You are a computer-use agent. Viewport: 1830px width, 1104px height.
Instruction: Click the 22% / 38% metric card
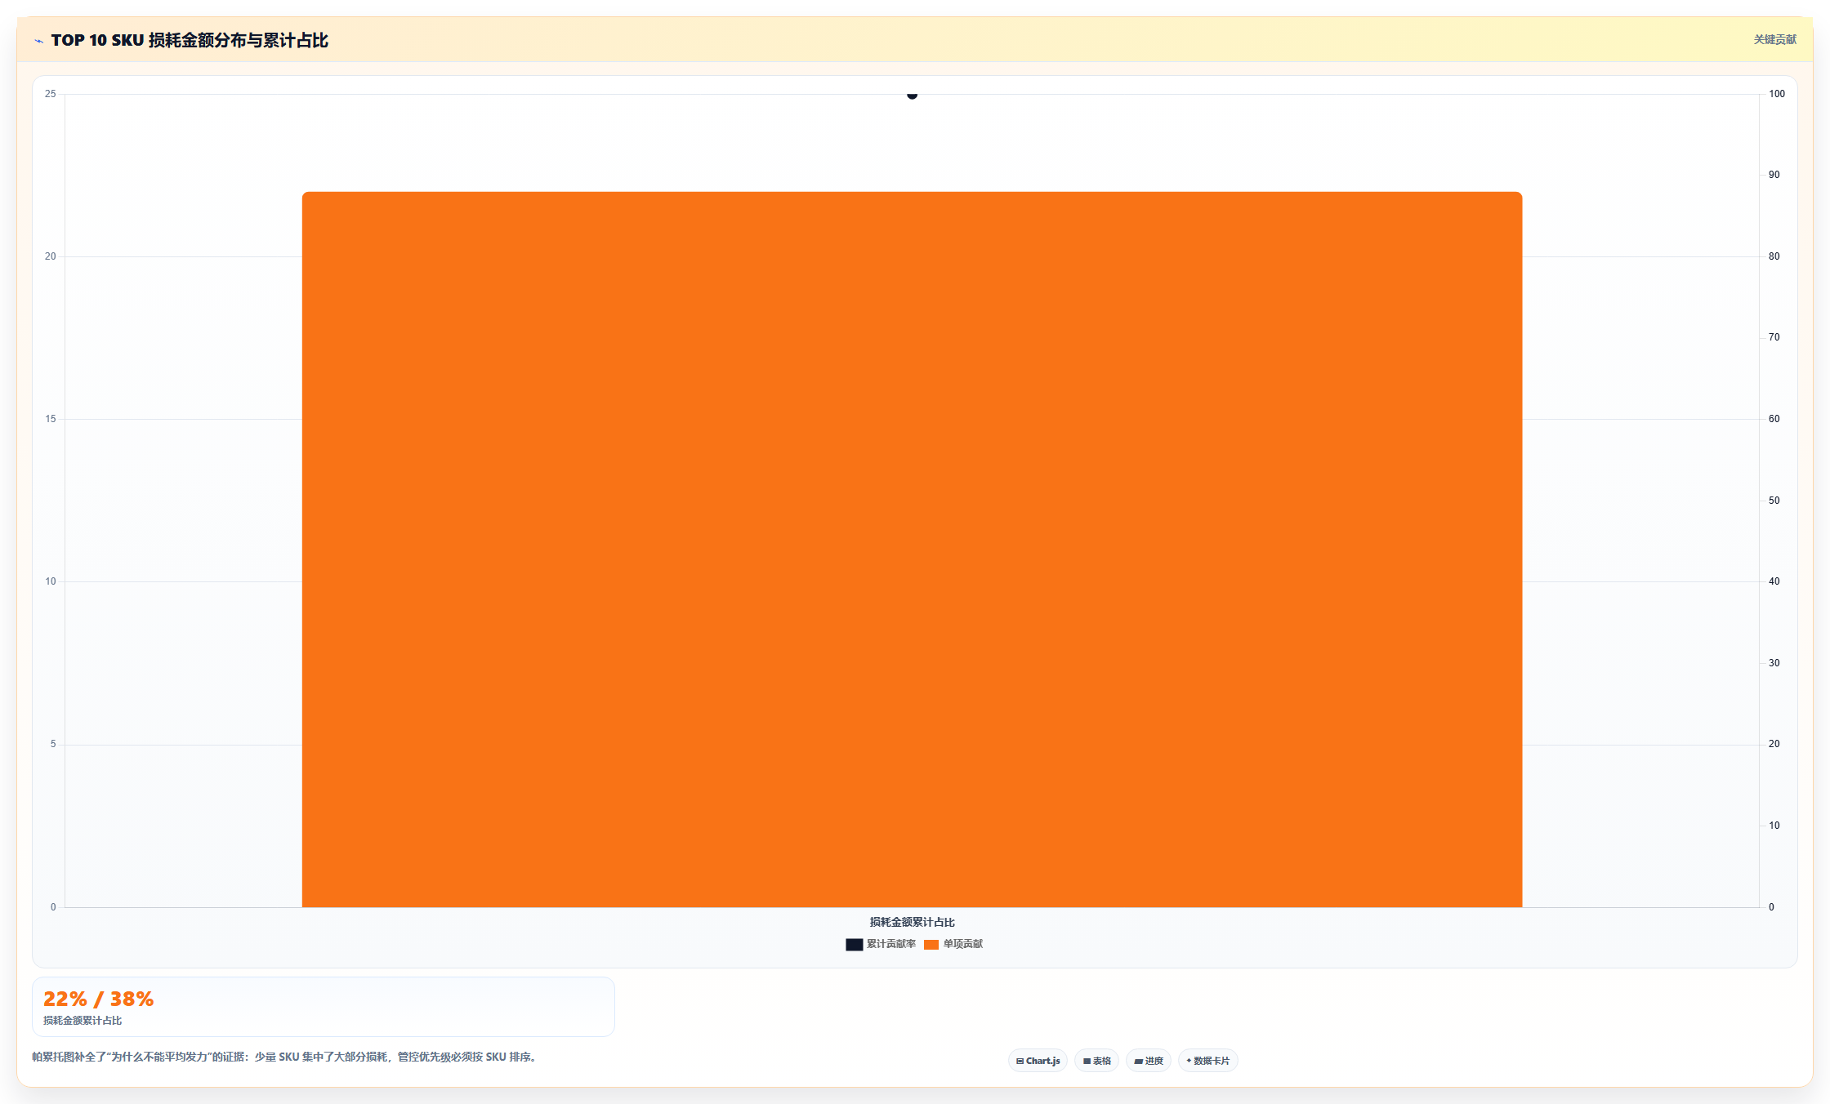324,1007
